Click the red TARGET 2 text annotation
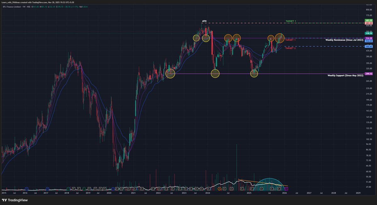Image resolution: width=377 pixels, height=205 pixels. (x=289, y=49)
